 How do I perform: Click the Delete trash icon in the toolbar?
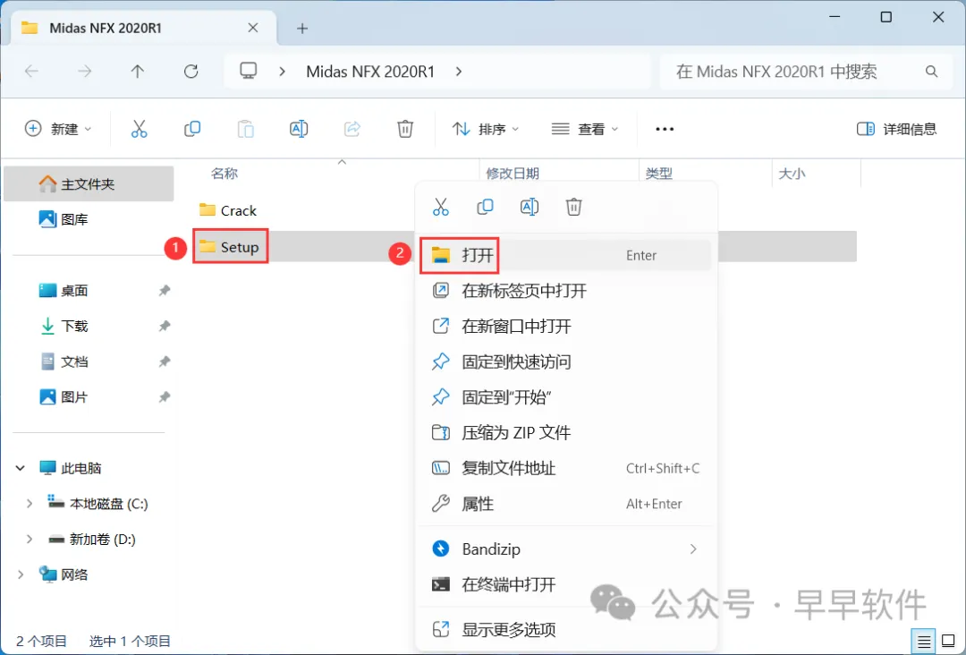click(405, 129)
